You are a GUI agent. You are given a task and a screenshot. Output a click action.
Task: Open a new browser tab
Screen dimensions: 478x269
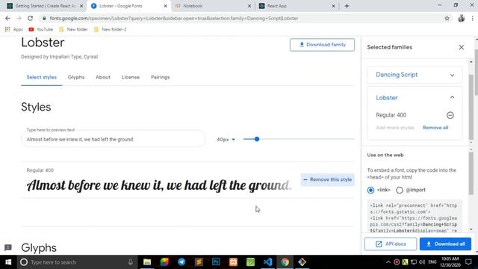[x=347, y=6]
